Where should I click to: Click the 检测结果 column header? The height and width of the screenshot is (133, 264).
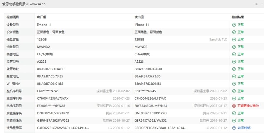238,17
